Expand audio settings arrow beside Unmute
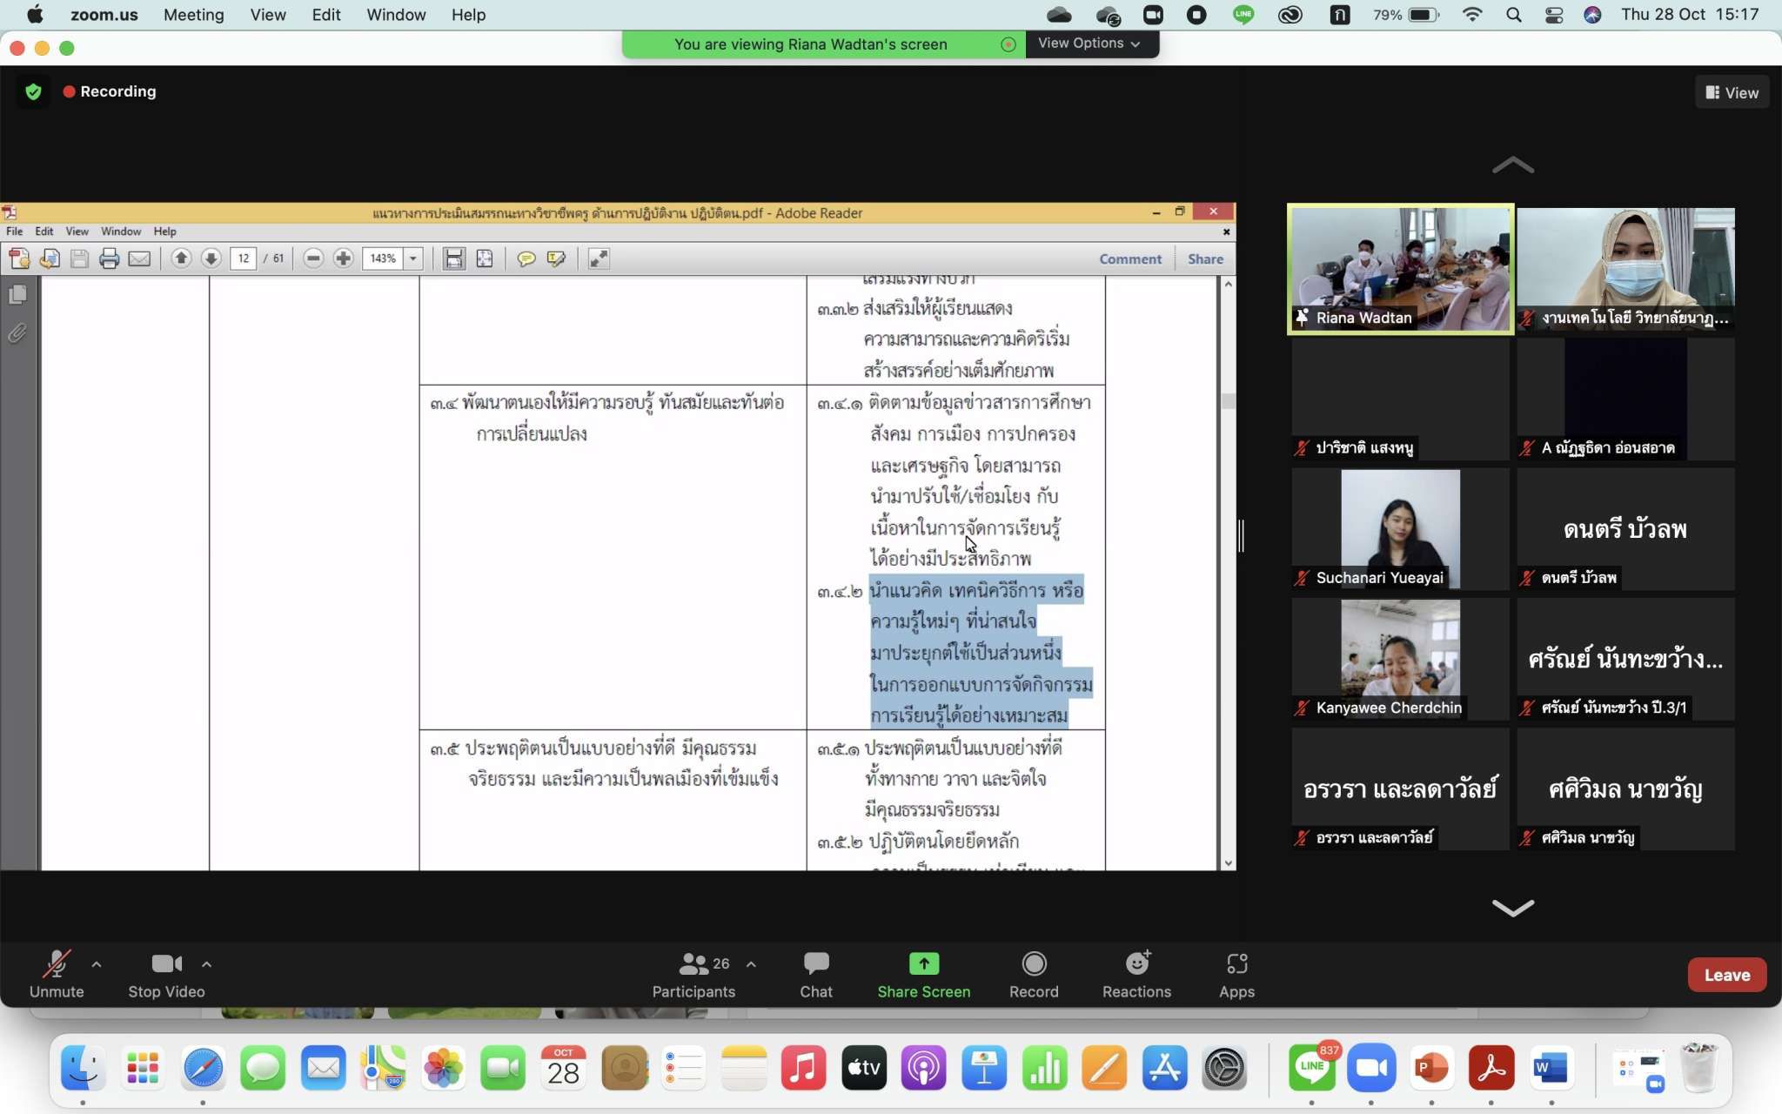This screenshot has width=1782, height=1114. [x=97, y=964]
